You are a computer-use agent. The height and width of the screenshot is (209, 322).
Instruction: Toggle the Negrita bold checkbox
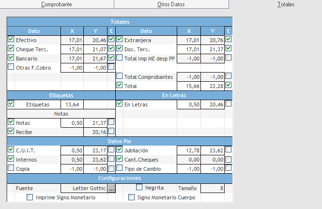pos(139,187)
